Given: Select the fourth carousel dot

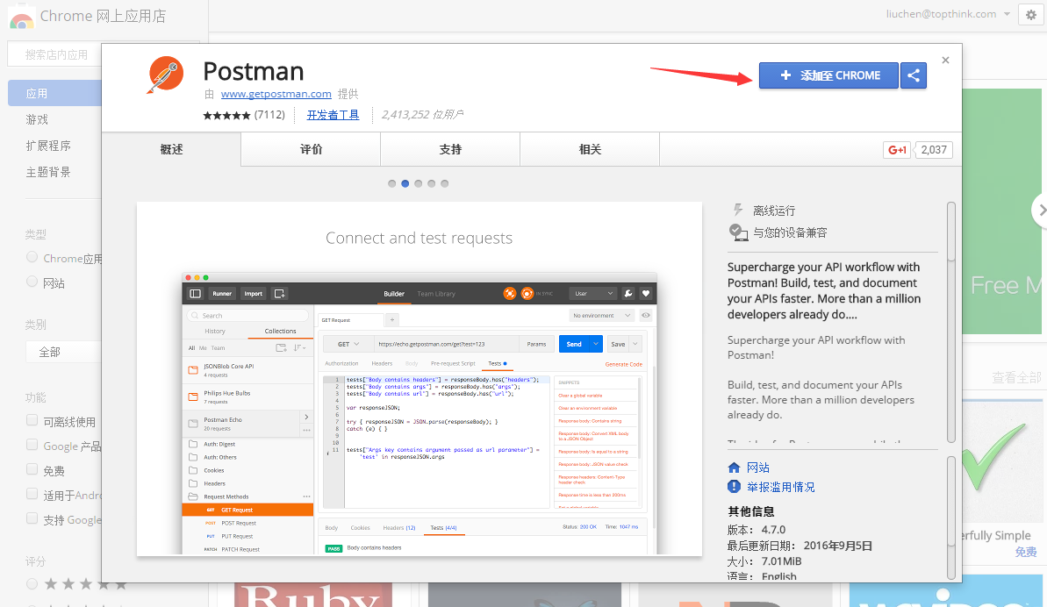Looking at the screenshot, I should coord(432,183).
